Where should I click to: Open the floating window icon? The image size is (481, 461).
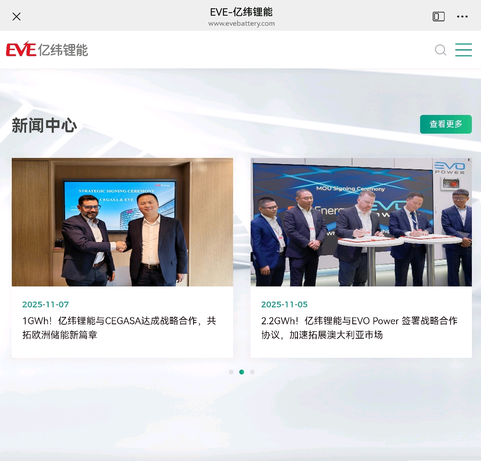(x=438, y=17)
